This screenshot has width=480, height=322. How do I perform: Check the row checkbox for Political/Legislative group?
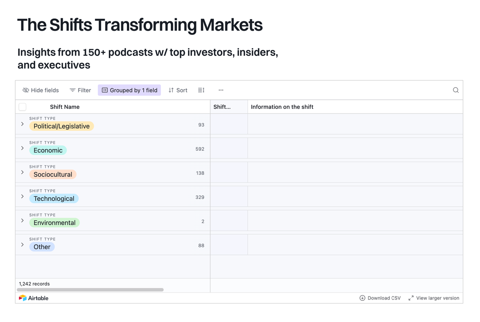pos(22,124)
